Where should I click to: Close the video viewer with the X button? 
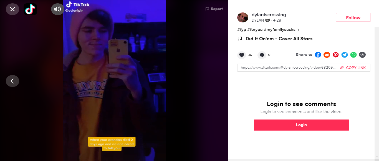12,9
